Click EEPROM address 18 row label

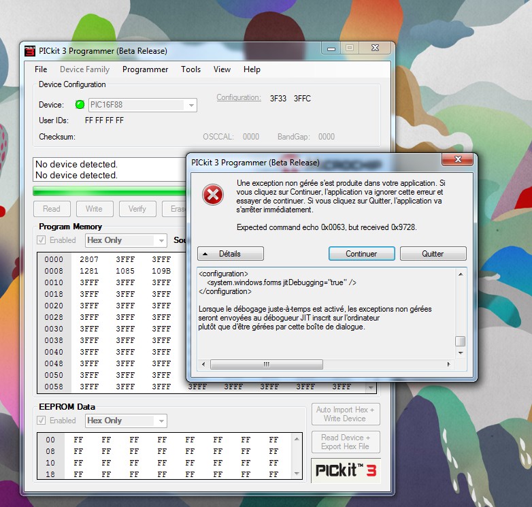point(50,474)
